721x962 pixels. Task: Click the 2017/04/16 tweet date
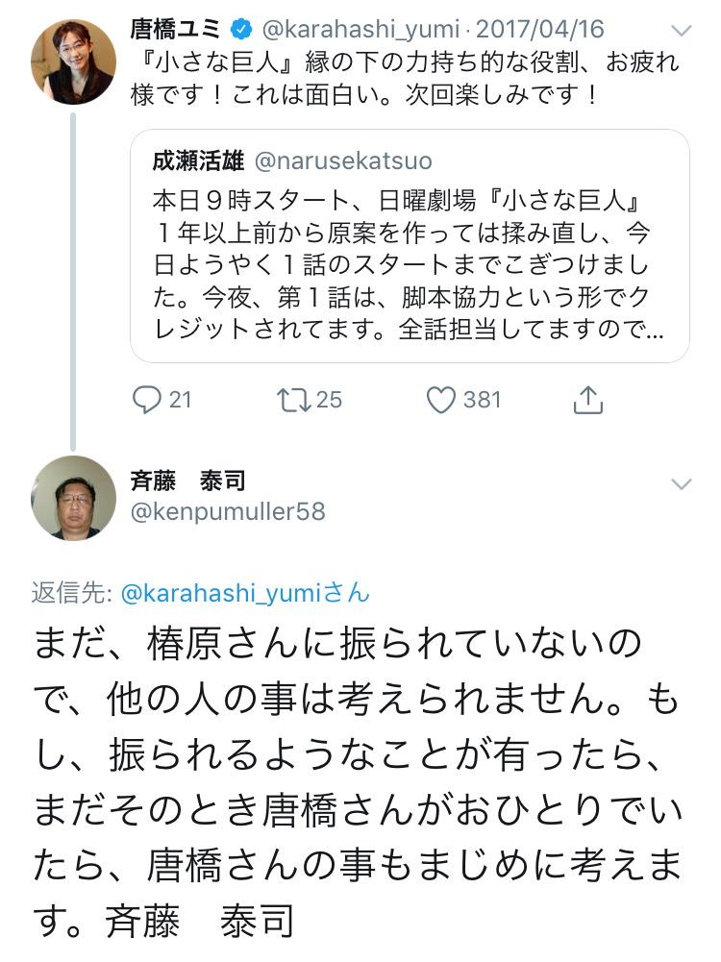(x=540, y=30)
